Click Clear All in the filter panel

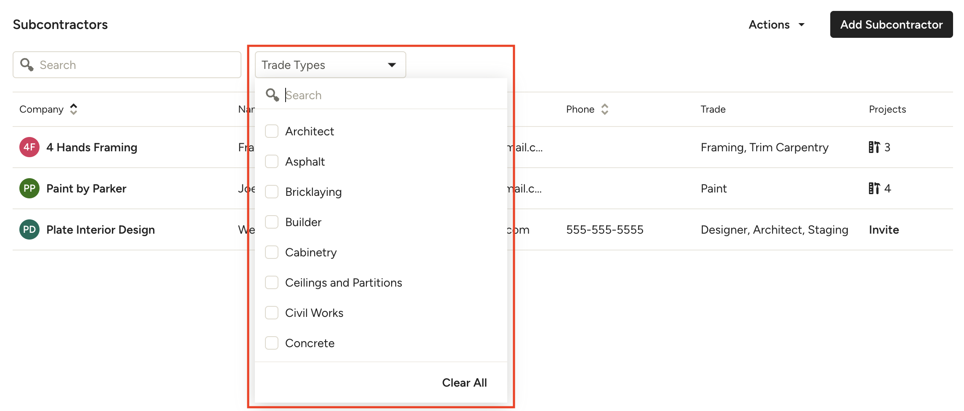tap(464, 382)
